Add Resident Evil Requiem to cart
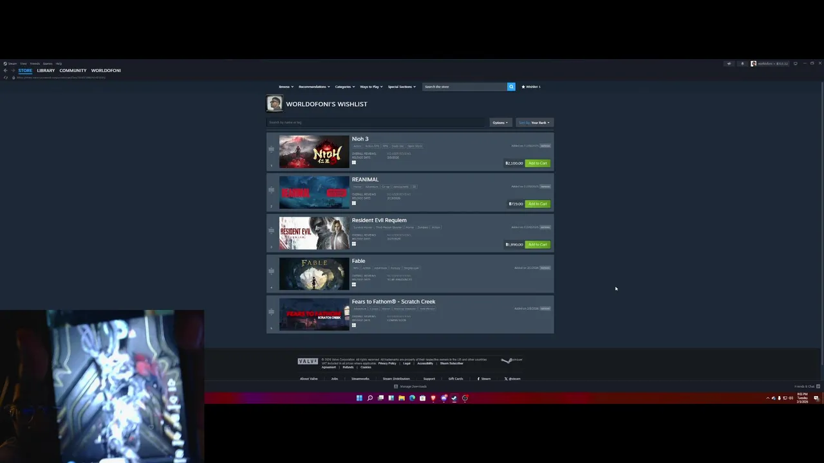Image resolution: width=824 pixels, height=463 pixels. [538, 244]
